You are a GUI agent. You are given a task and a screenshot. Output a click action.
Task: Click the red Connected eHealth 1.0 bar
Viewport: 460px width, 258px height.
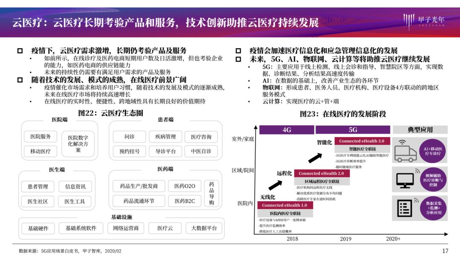pyautogui.click(x=284, y=205)
